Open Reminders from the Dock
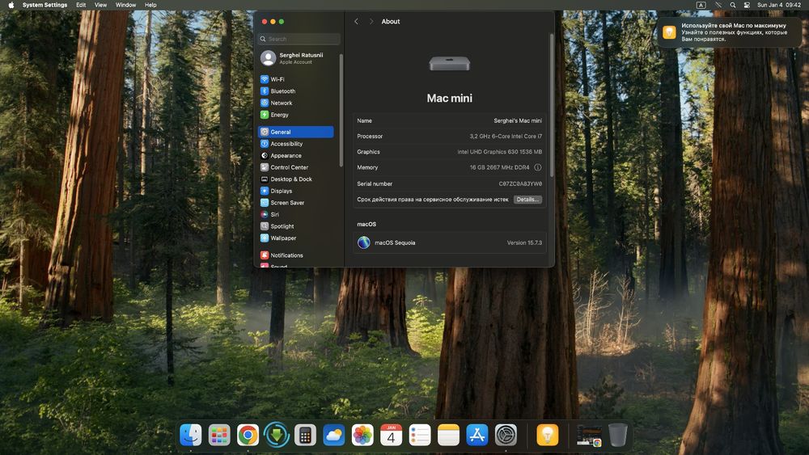The height and width of the screenshot is (455, 809). pyautogui.click(x=419, y=435)
